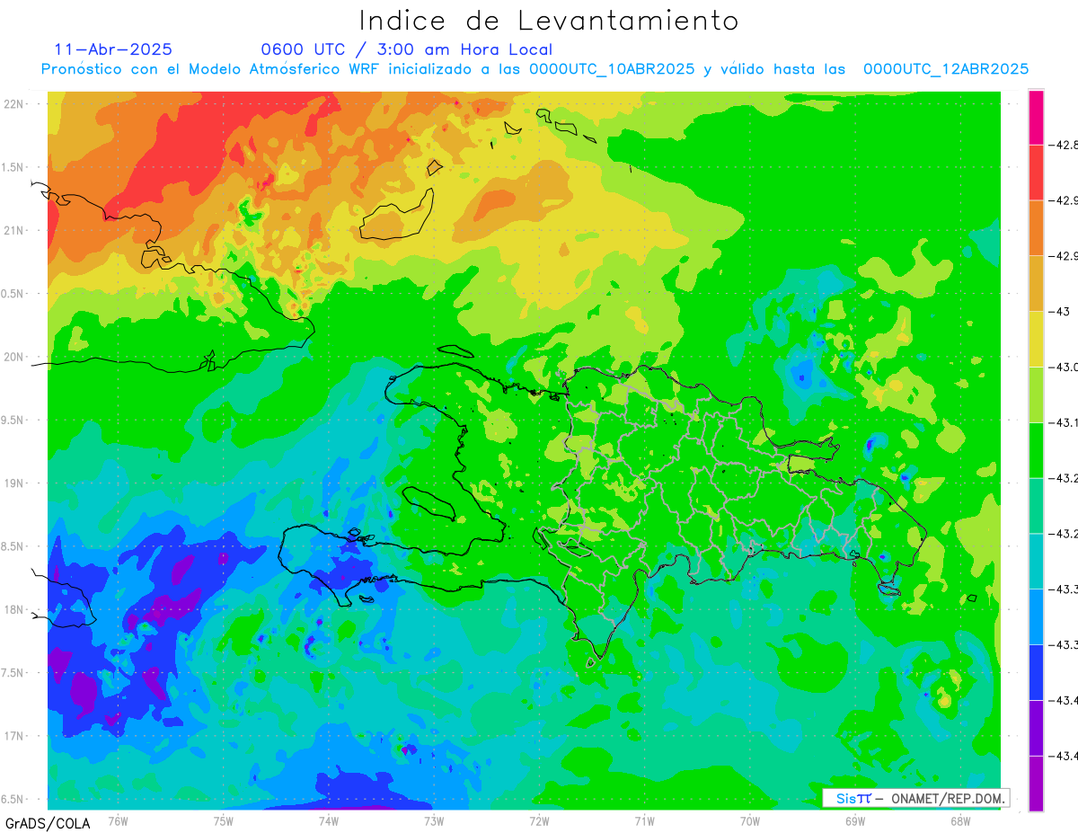This screenshot has height=833, width=1078.
Task: Click the magenta swatch on the legend color bar
Action: [1036, 117]
